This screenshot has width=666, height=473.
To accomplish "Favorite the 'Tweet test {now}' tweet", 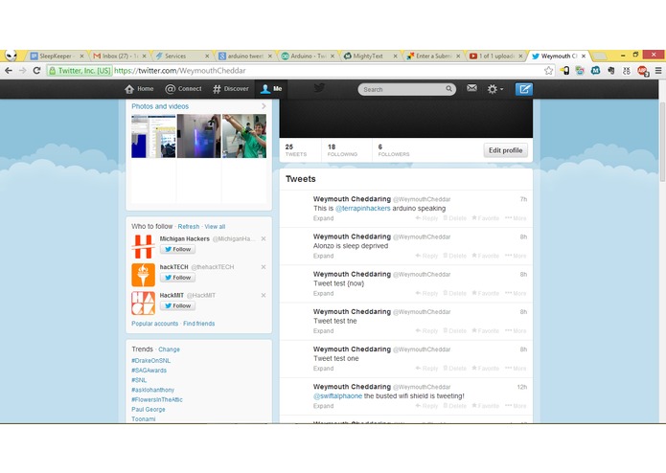I will point(486,294).
